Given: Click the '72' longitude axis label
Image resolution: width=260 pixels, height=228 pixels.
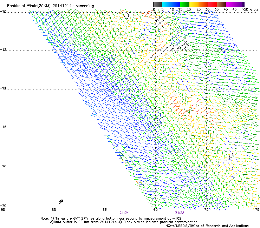Looking at the screenshot, I should coord(206,210).
